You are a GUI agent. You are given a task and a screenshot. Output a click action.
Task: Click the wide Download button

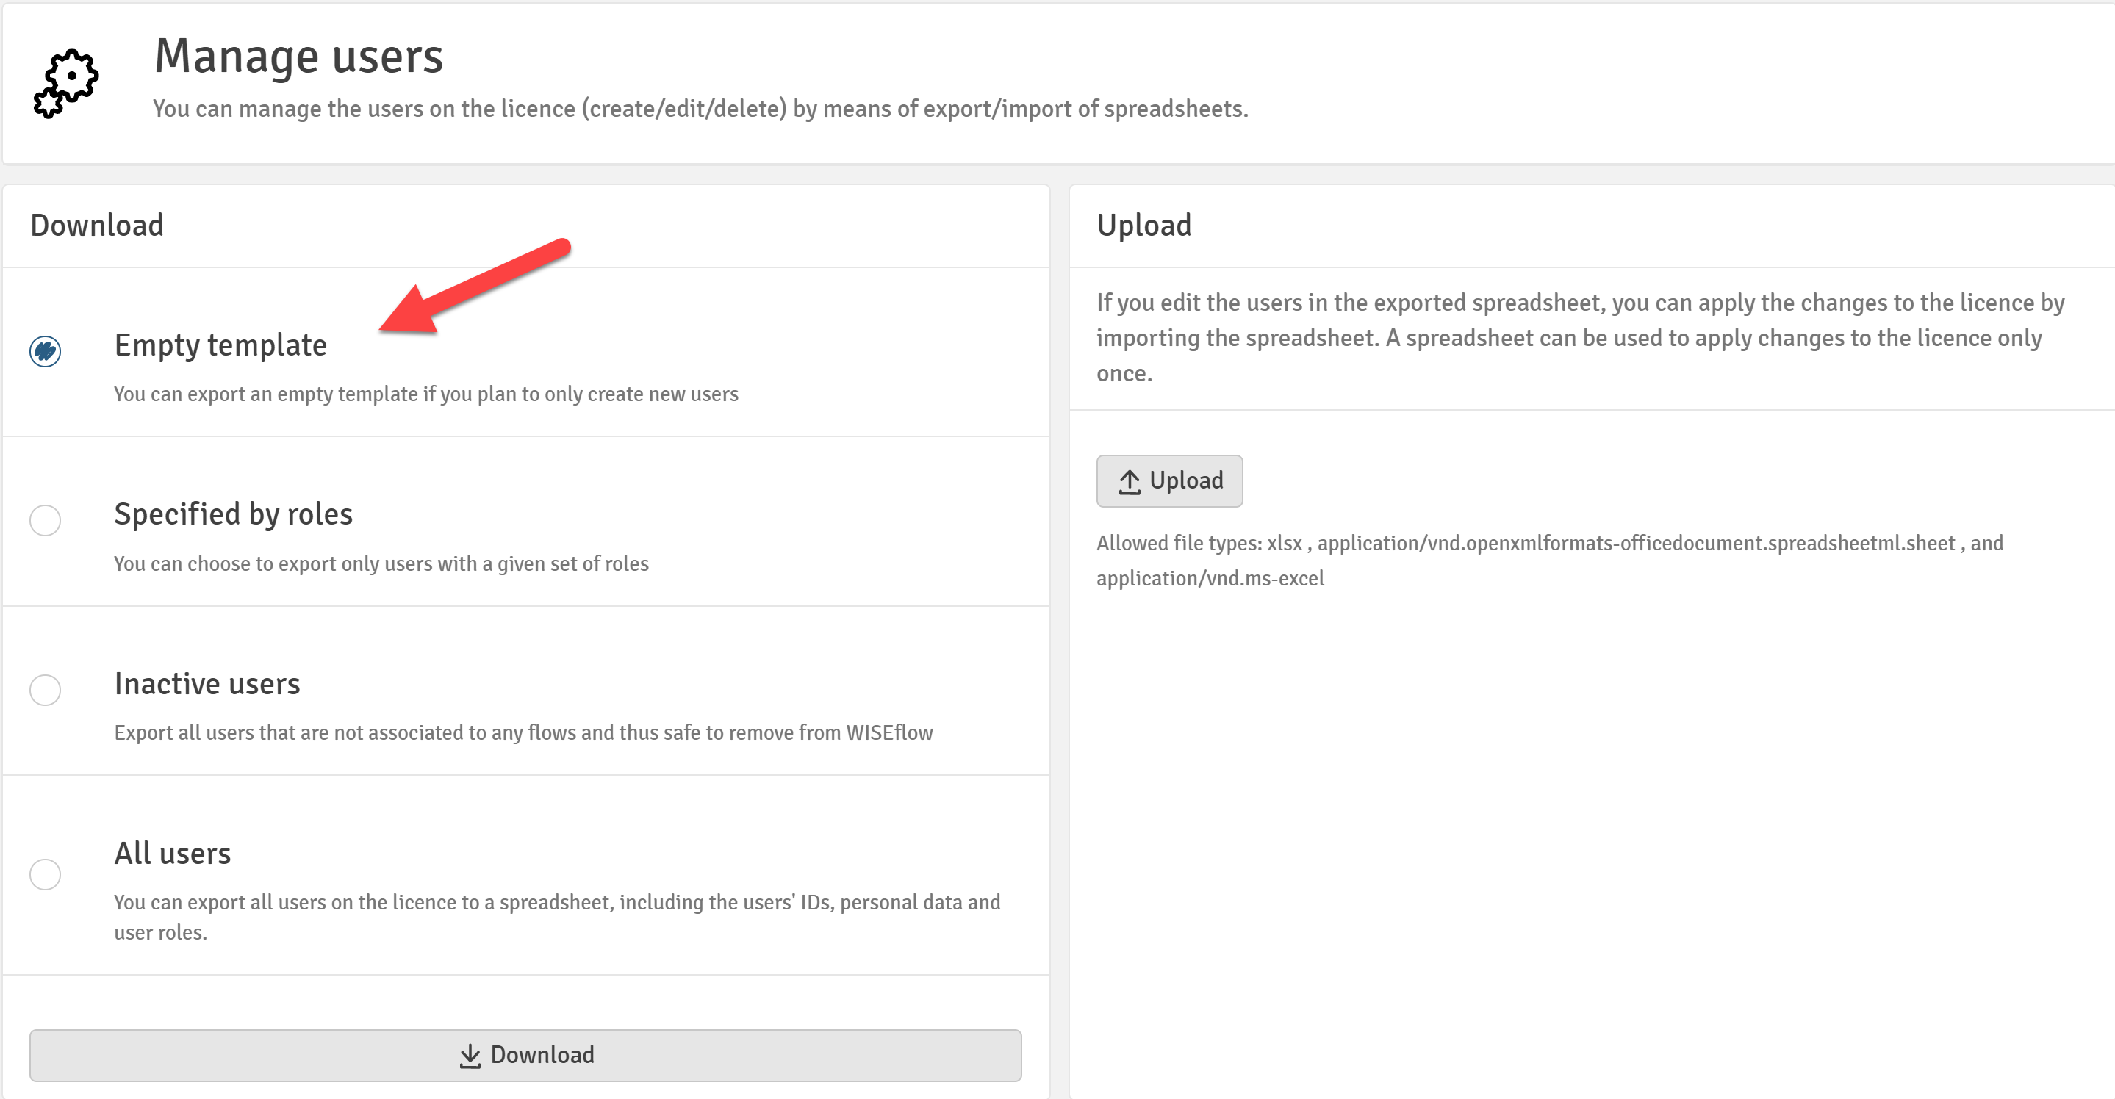525,1056
